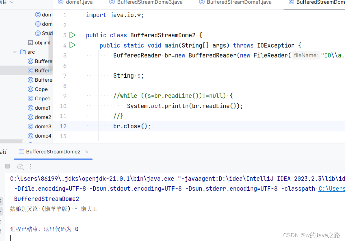The height and width of the screenshot is (241, 345).
Task: Click the stop button in run toolbar
Action: [x=7, y=166]
